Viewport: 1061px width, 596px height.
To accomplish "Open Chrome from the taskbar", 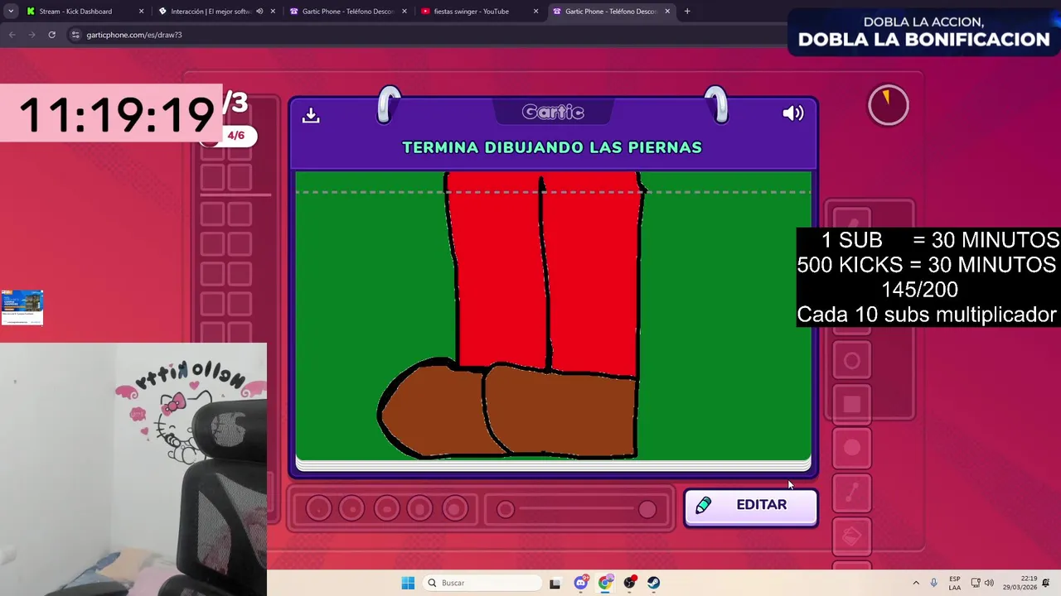I will (605, 583).
